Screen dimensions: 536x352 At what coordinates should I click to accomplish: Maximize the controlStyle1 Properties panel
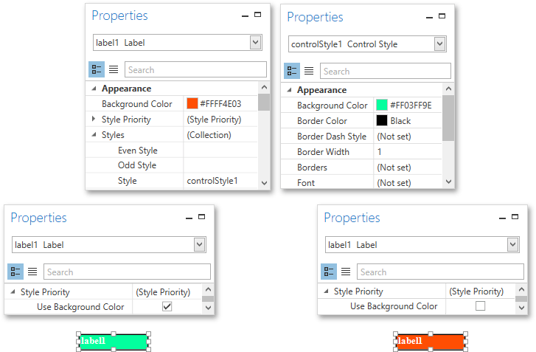point(442,15)
